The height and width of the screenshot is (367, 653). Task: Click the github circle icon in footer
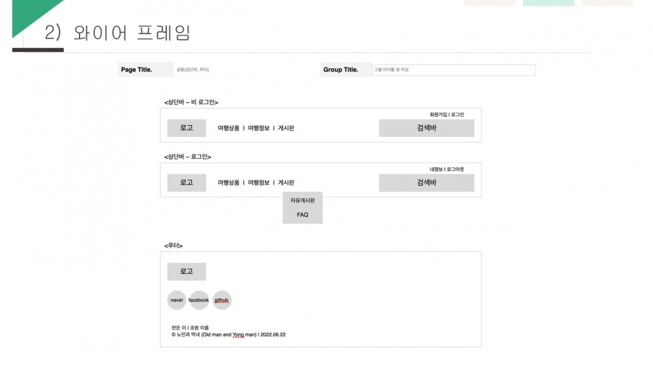[x=222, y=300]
